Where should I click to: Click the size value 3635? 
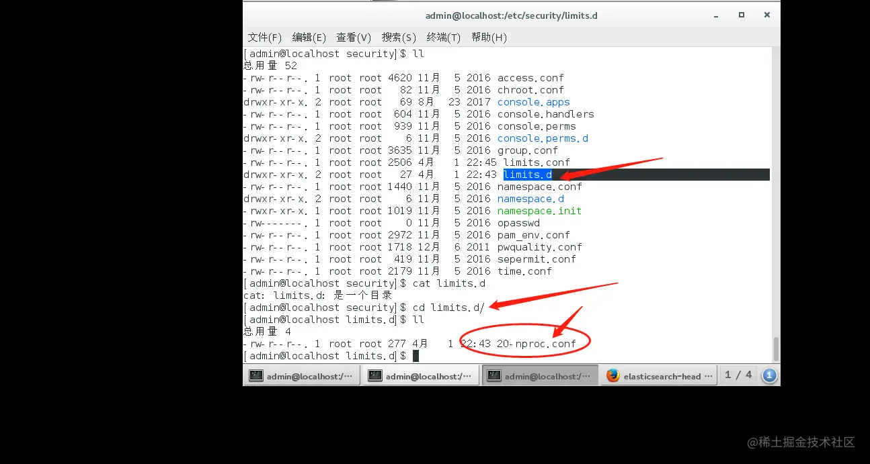pos(400,150)
